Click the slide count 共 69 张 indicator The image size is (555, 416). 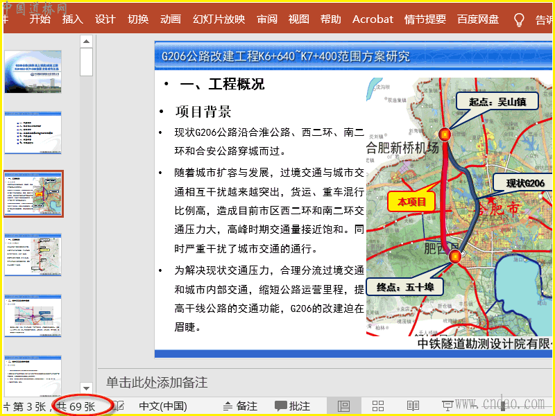[x=76, y=407]
